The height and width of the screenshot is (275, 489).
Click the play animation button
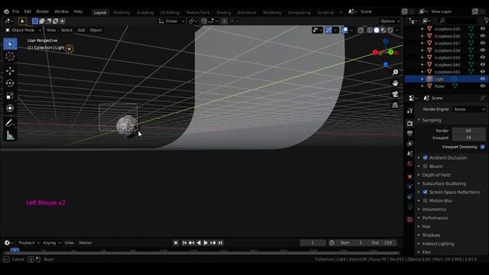pyautogui.click(x=206, y=243)
